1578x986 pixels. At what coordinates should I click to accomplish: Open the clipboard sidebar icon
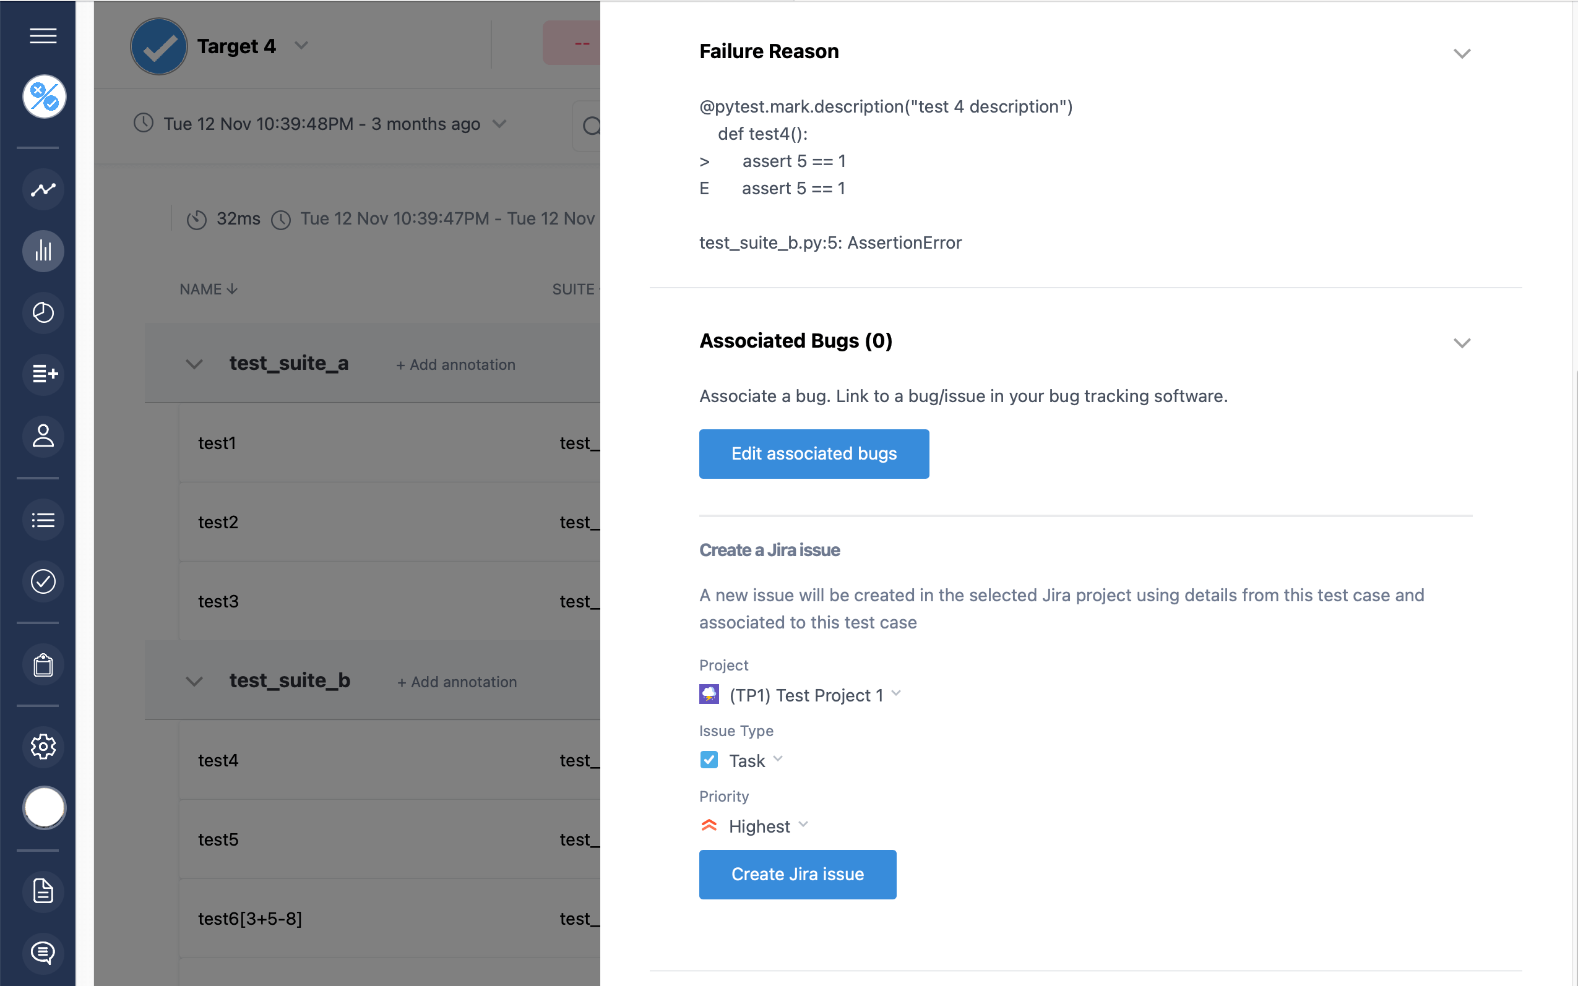(43, 664)
